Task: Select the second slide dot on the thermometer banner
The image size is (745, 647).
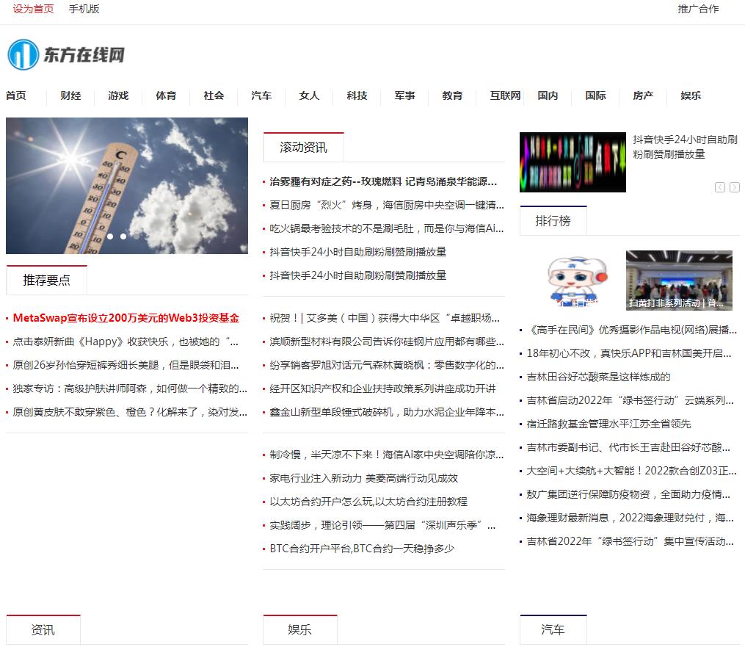Action: point(123,236)
